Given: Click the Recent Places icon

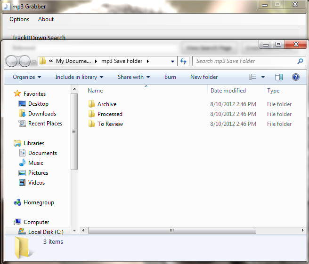Looking at the screenshot, I should tap(22, 124).
